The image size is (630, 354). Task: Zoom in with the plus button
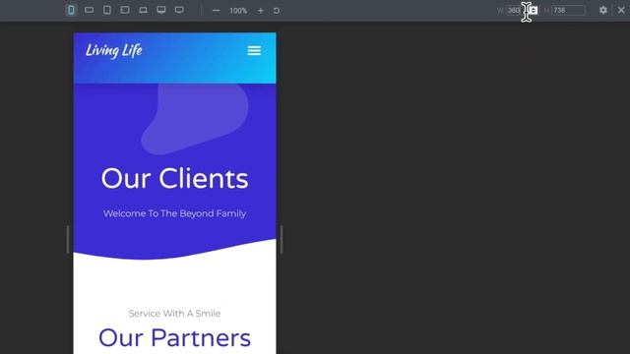tap(260, 11)
